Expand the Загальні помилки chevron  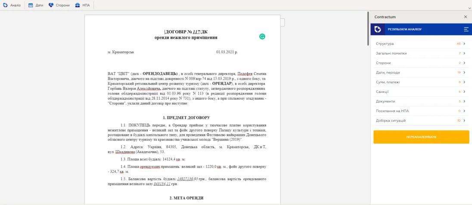(x=464, y=53)
